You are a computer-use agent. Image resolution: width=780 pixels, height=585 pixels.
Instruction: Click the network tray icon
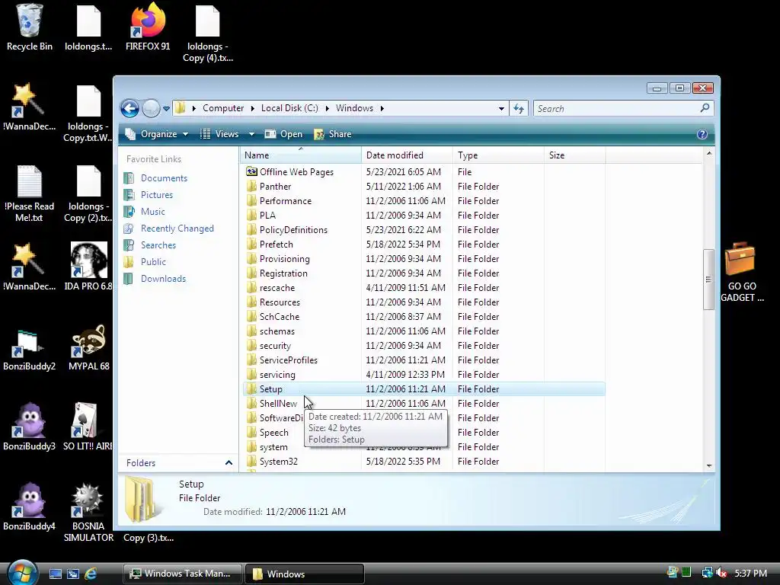point(706,573)
